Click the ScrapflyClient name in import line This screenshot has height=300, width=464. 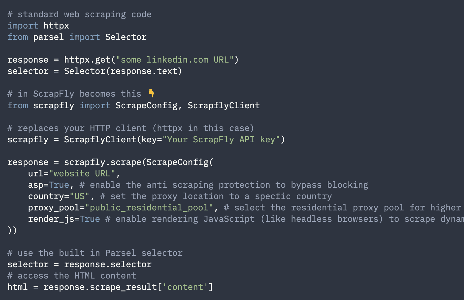[224, 106]
